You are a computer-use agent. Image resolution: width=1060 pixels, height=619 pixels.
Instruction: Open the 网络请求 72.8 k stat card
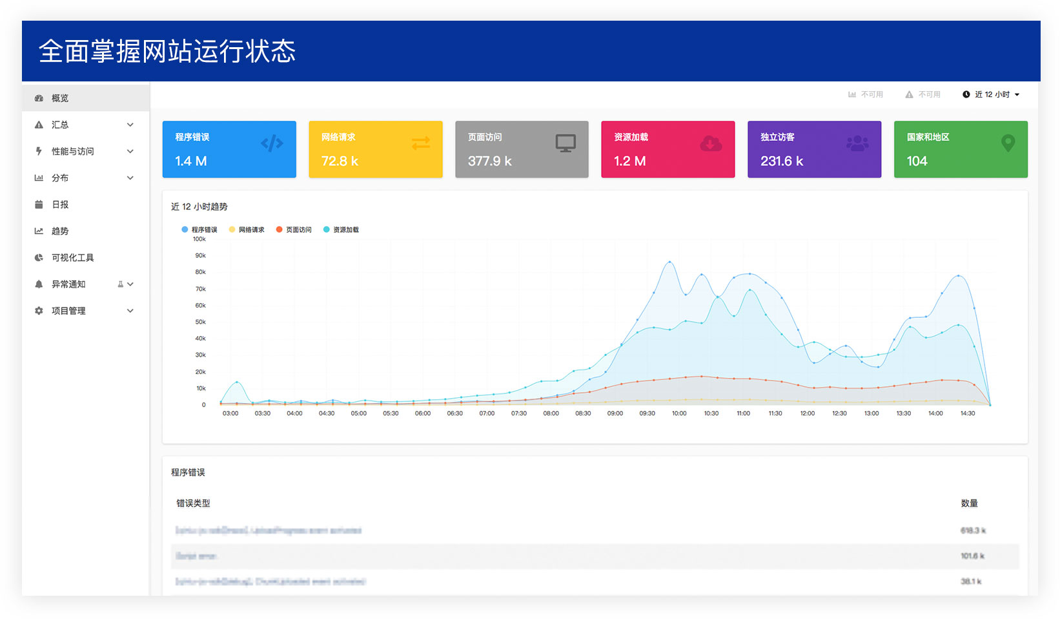tap(376, 149)
